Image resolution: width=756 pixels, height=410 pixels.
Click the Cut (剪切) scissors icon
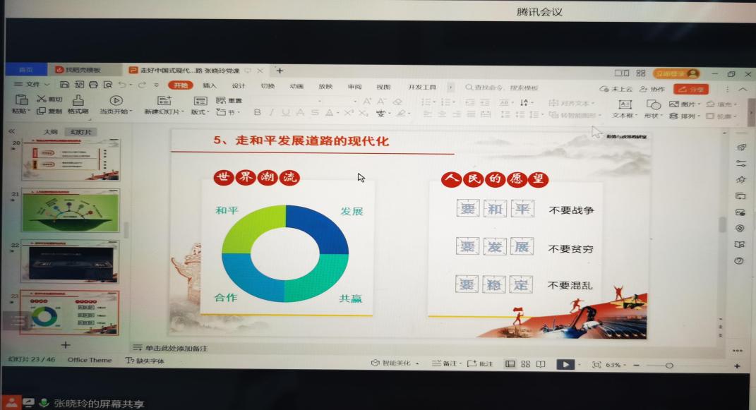(42, 100)
